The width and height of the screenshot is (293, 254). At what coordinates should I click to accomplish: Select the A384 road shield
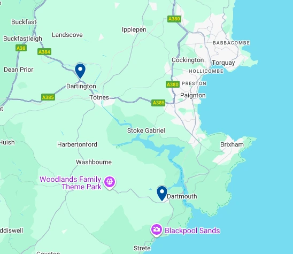click(44, 52)
